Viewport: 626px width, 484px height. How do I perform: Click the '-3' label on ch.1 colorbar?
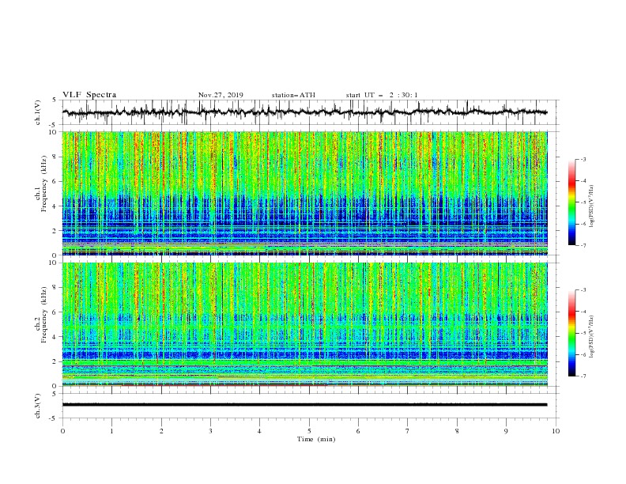pyautogui.click(x=583, y=159)
